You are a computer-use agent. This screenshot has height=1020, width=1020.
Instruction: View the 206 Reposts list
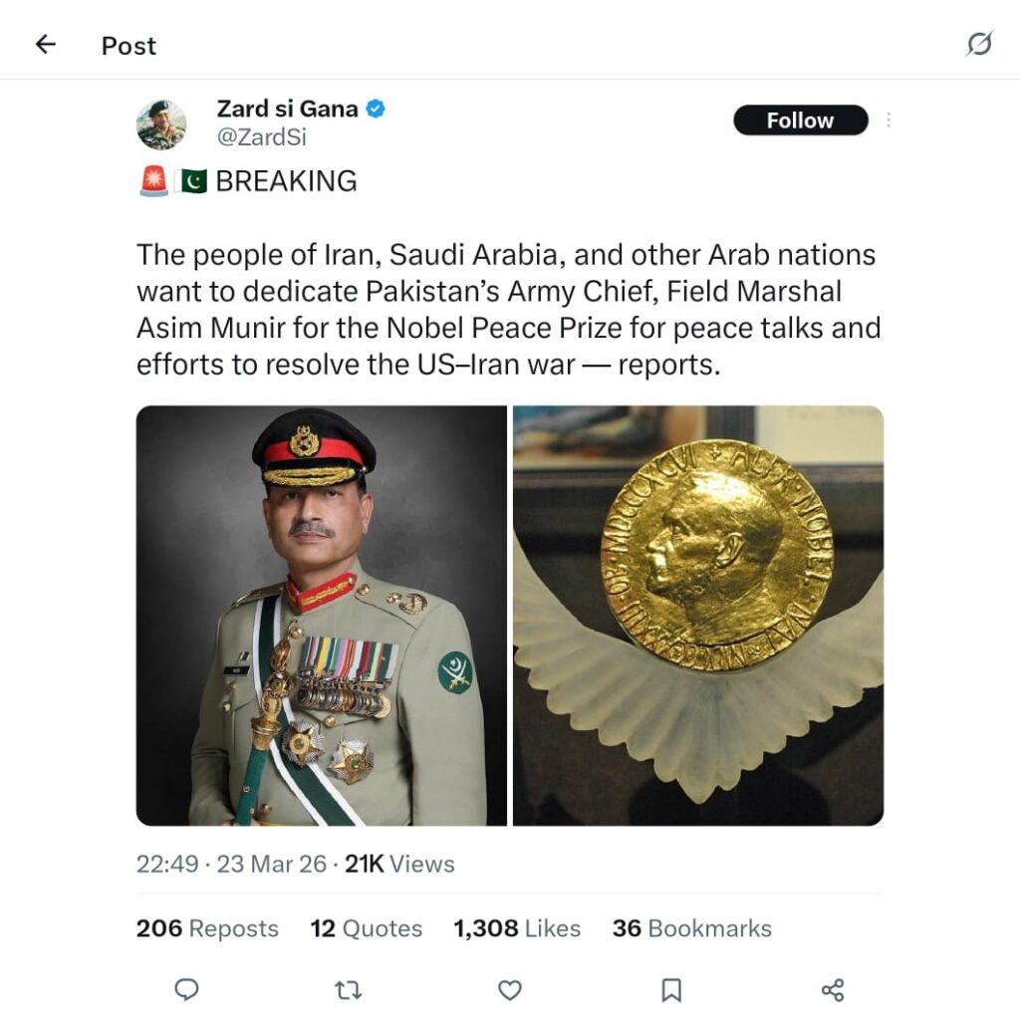coord(207,928)
